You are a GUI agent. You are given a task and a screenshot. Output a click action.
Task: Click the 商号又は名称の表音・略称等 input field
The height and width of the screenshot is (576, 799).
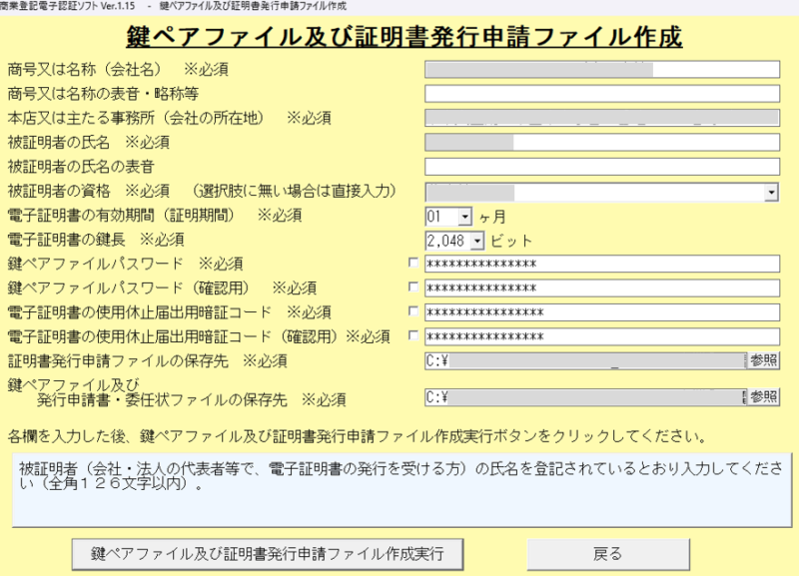[601, 94]
